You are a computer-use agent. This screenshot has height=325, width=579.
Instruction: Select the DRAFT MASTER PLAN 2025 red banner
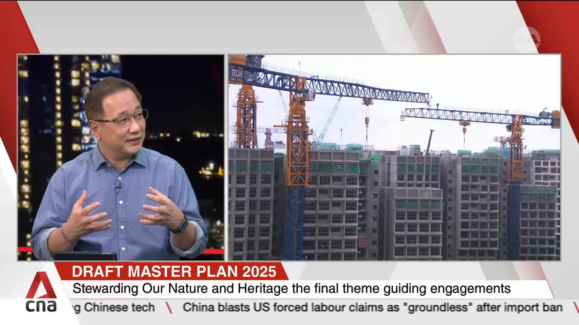click(173, 271)
